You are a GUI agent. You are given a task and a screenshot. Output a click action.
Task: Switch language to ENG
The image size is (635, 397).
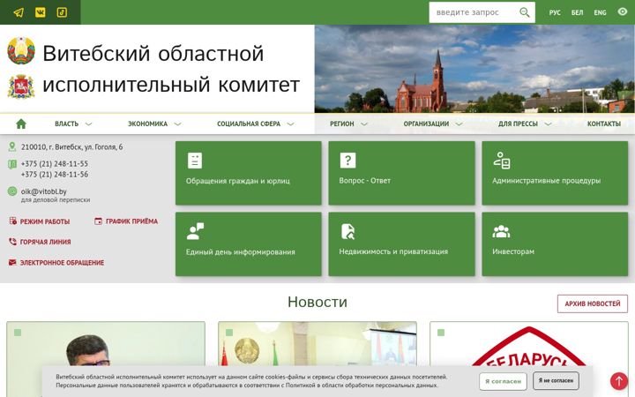click(601, 12)
